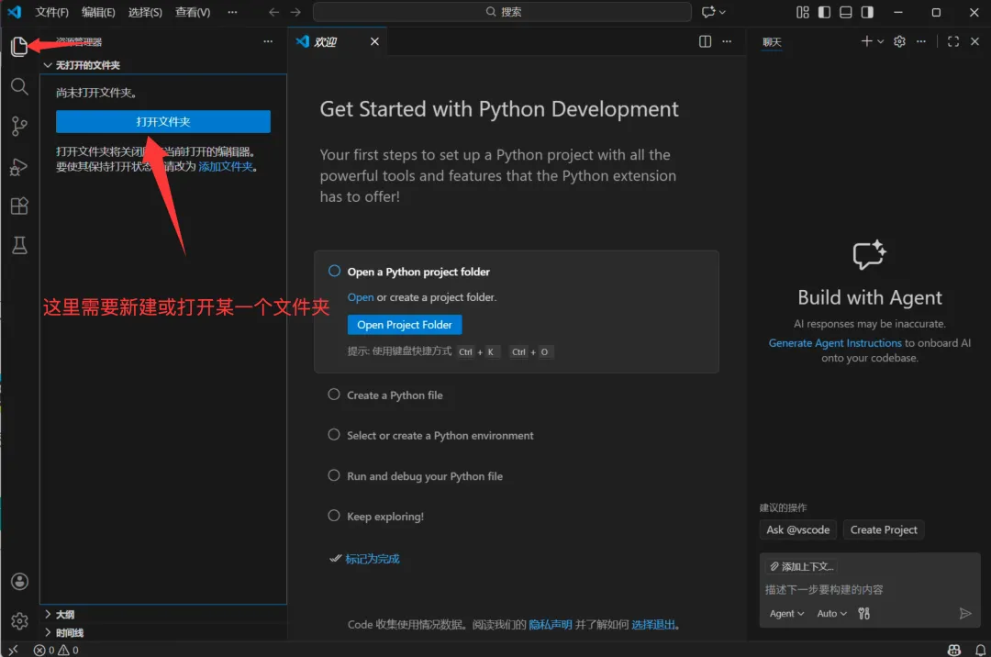This screenshot has height=657, width=991.
Task: Click the Open Project Folder button
Action: coord(405,325)
